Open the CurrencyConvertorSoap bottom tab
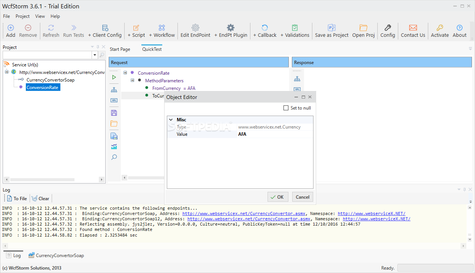Viewport: 475px width, 273px height. coord(56,256)
